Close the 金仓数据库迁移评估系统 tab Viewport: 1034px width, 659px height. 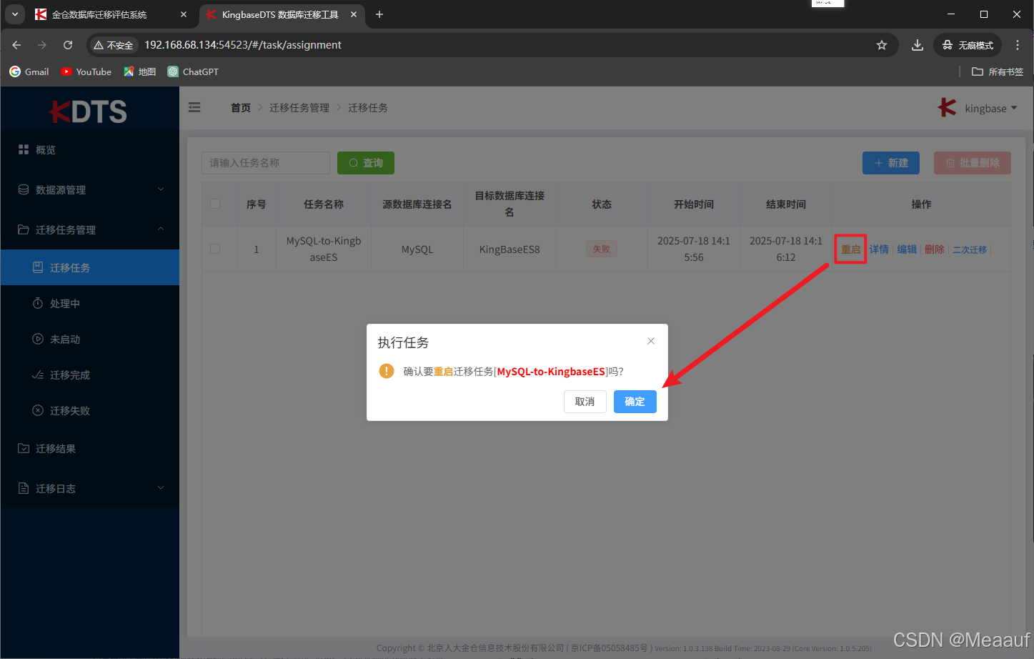(x=184, y=14)
